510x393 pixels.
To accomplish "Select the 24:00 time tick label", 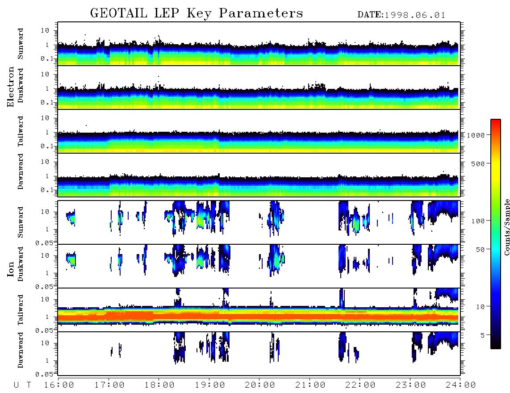I will click(461, 385).
